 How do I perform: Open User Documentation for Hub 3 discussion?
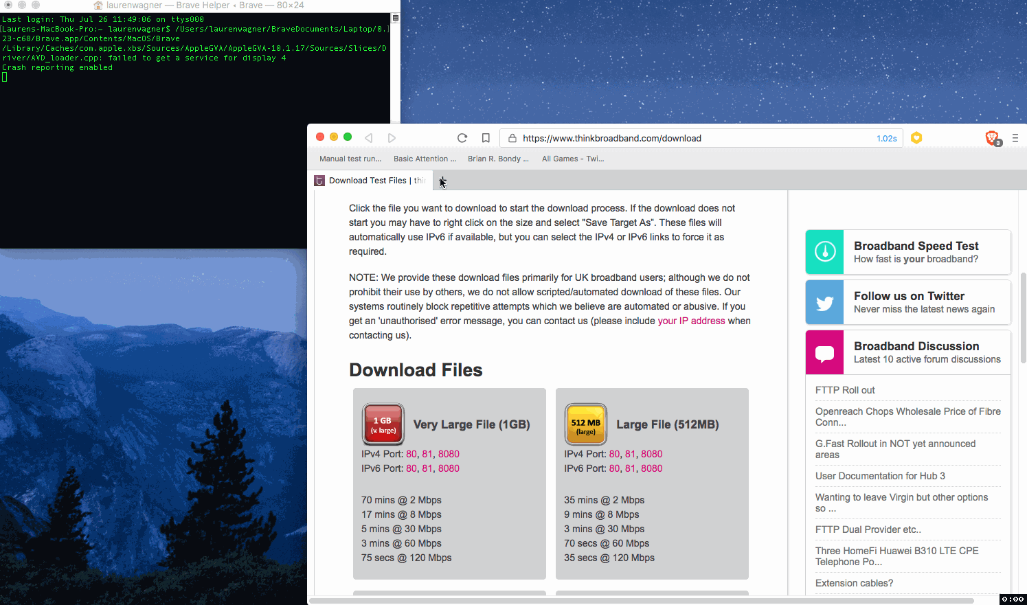click(x=880, y=476)
